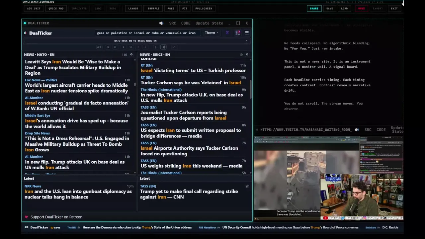
Task: Toggle FULLSCREEN mode
Action: click(x=204, y=9)
